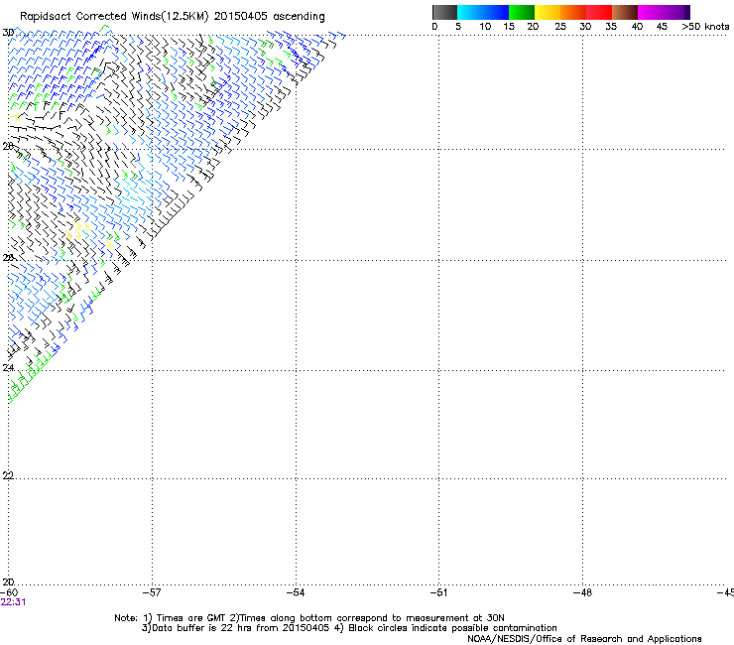Click the 22 latitude axis label
734x645 pixels.
(8, 475)
